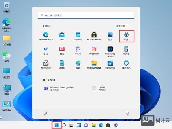Click the Start button on taskbar
Viewport: 172px width, 129px height.
pos(57,125)
